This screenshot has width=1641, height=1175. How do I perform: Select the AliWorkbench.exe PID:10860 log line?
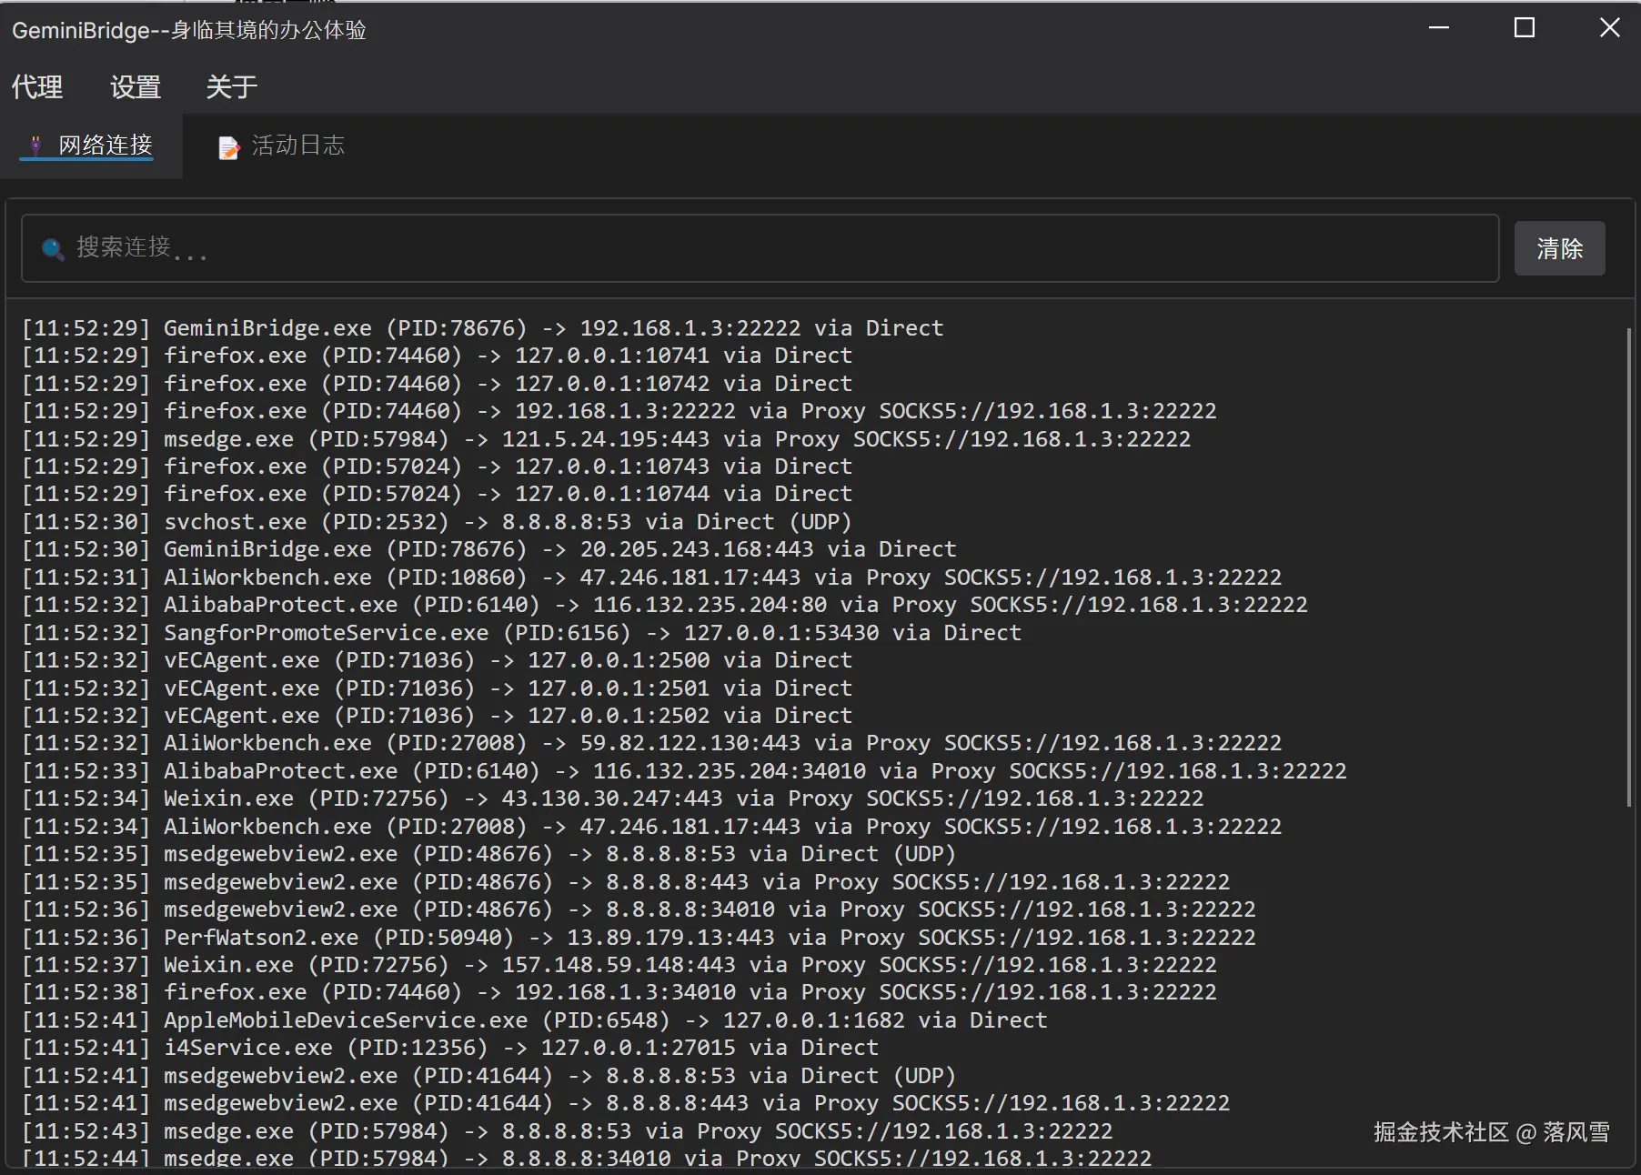[652, 577]
